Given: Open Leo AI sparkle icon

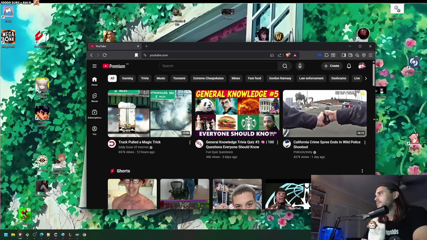Looking at the screenshot, I should point(357,55).
